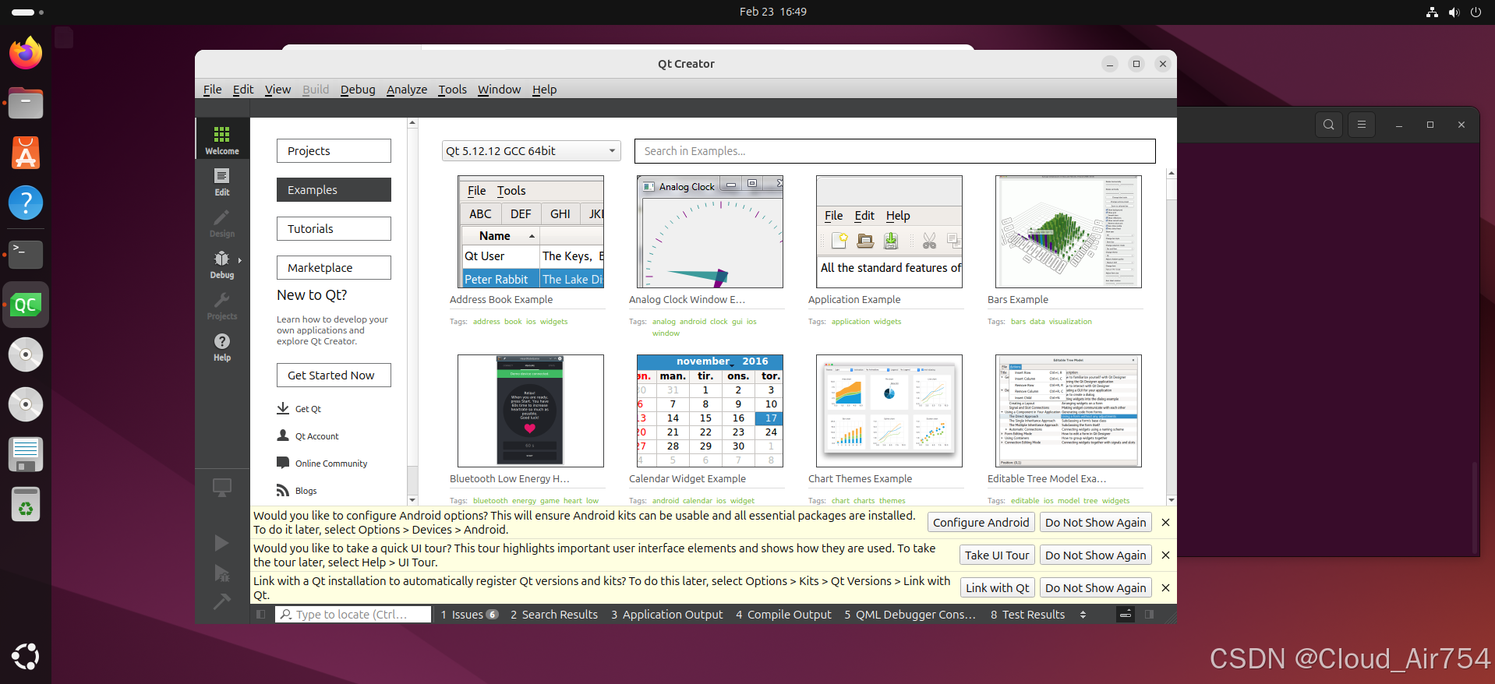1495x684 pixels.
Task: Open Projects mode in left sidebar
Action: point(222,305)
